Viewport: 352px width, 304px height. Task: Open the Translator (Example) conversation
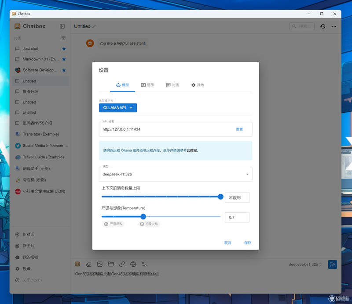[40, 134]
